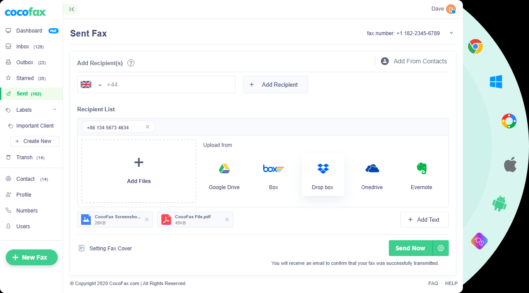Upload from Onedrive cloud icon

[x=372, y=168]
